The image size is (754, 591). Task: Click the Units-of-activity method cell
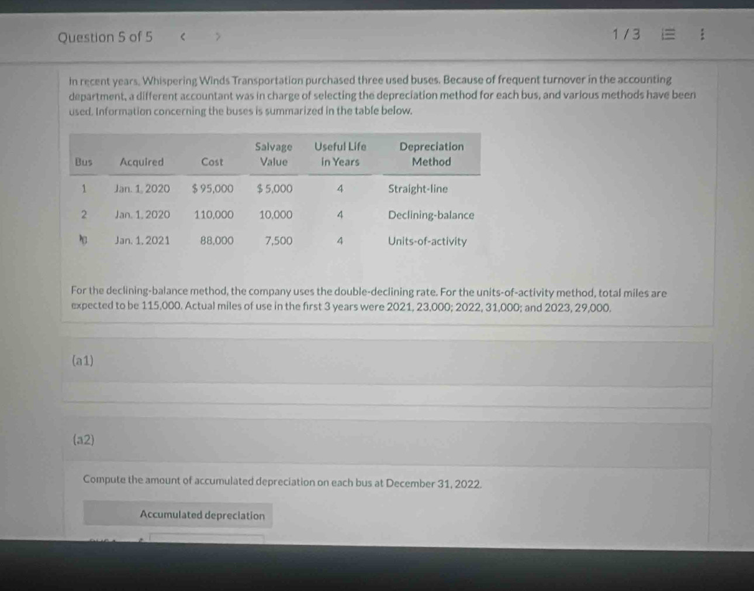pos(427,241)
